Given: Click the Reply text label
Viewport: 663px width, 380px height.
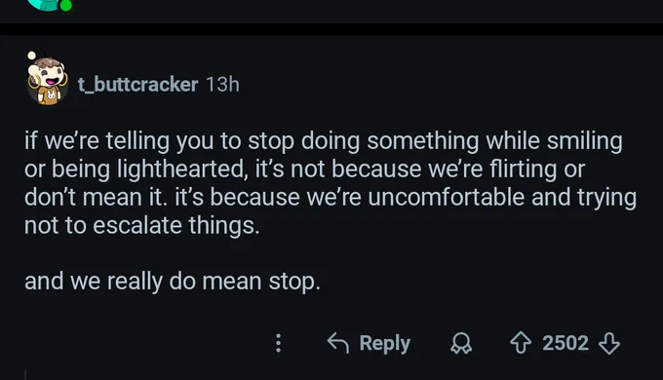Looking at the screenshot, I should coord(385,343).
